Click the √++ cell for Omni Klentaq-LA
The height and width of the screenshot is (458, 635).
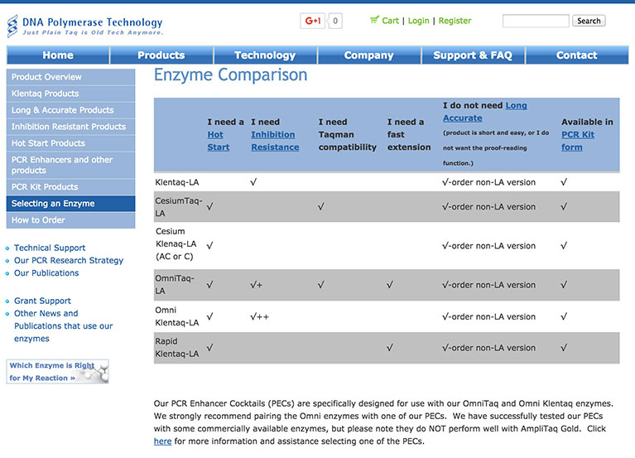(x=260, y=316)
